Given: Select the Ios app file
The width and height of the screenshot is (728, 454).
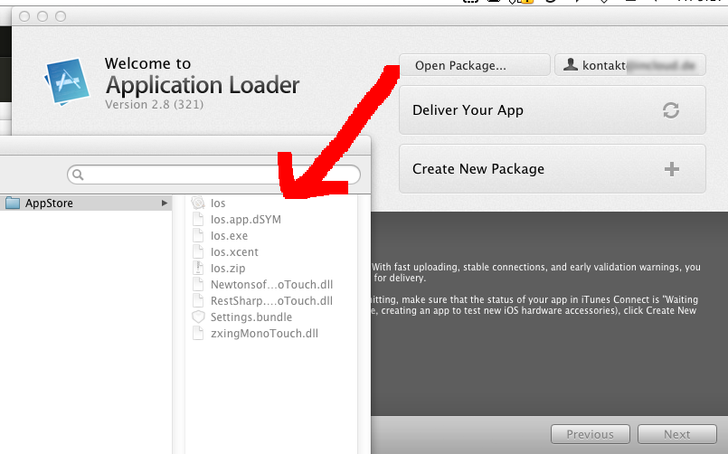Looking at the screenshot, I should [x=217, y=203].
